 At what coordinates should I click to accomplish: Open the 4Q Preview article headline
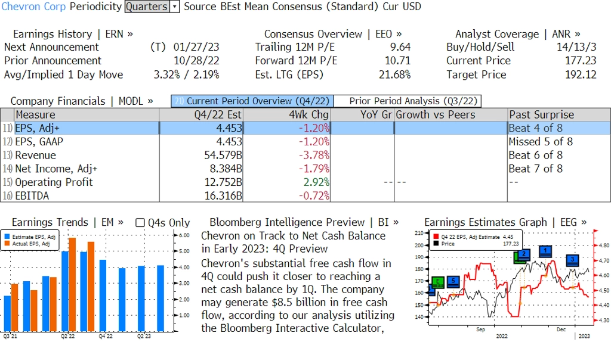coord(293,242)
